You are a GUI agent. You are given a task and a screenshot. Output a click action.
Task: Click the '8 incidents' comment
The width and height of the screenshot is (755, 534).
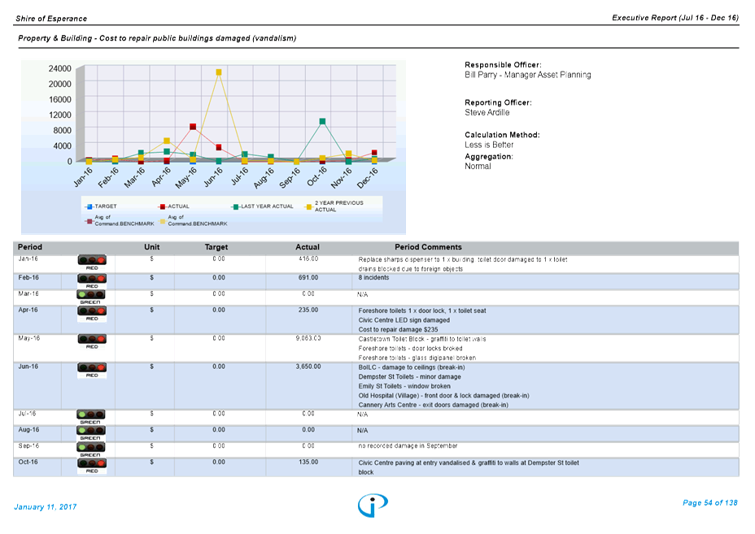coord(373,278)
